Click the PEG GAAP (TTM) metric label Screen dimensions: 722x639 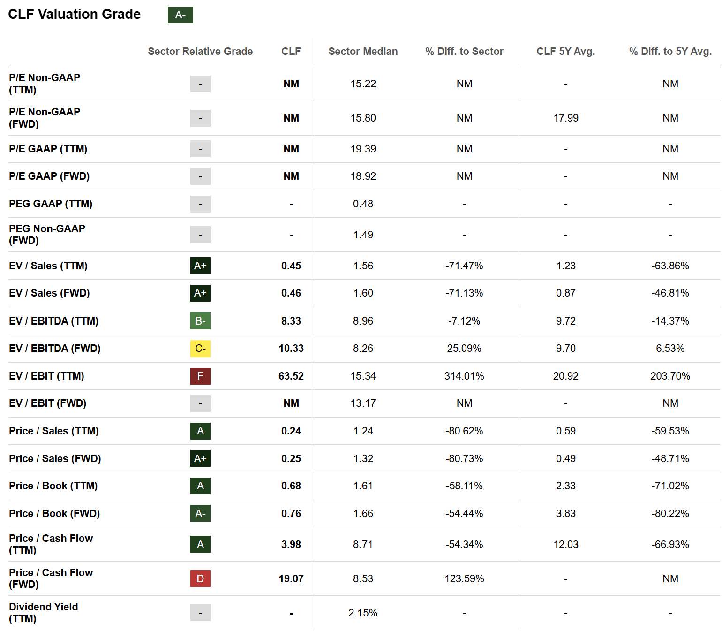click(x=51, y=204)
